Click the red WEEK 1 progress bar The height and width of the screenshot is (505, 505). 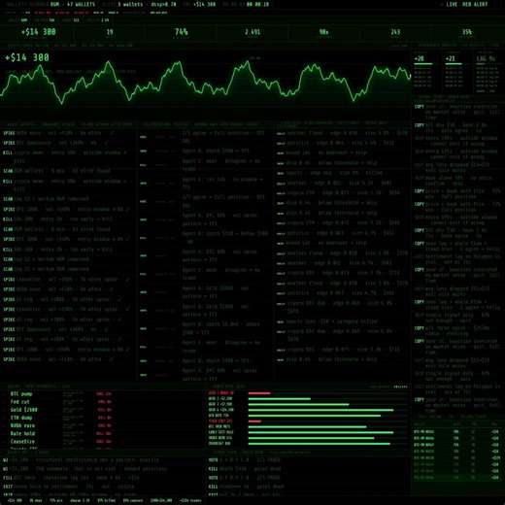point(259,393)
